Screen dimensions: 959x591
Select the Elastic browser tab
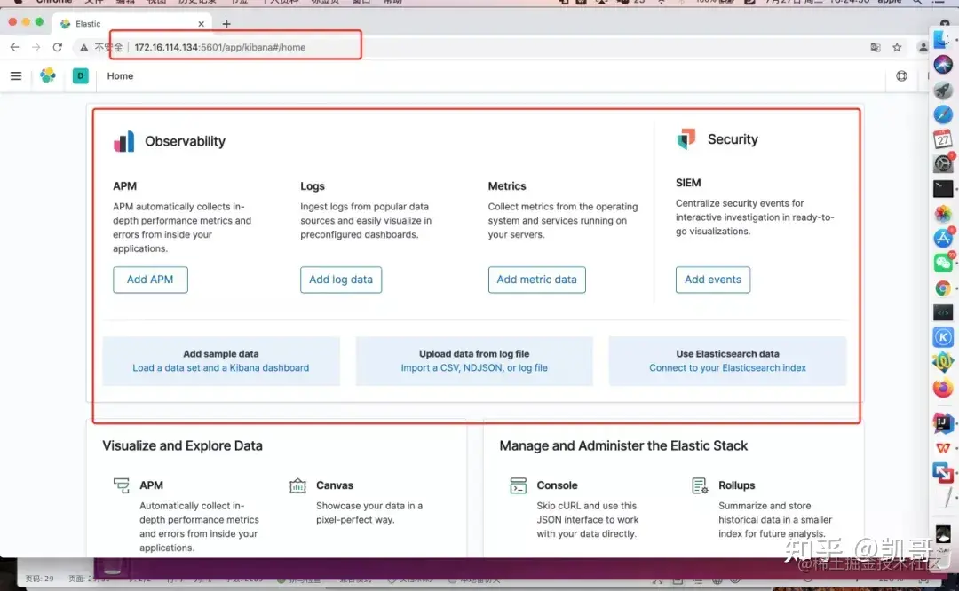pyautogui.click(x=132, y=24)
